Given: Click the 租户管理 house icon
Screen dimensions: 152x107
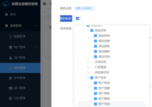Looking at the screenshot, I should click(11, 47).
